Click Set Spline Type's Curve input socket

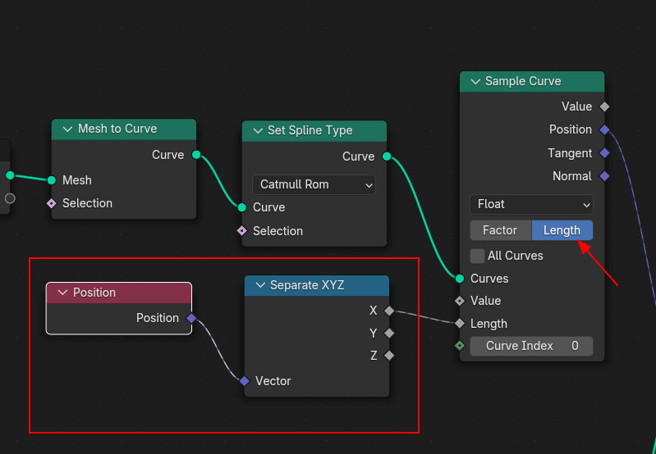242,207
